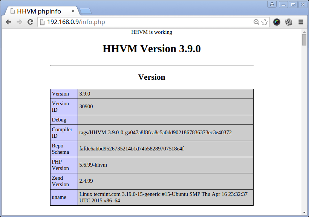This screenshot has height=217, width=309.
Task: Open the zoom magnifier in the address bar
Action: click(x=256, y=22)
